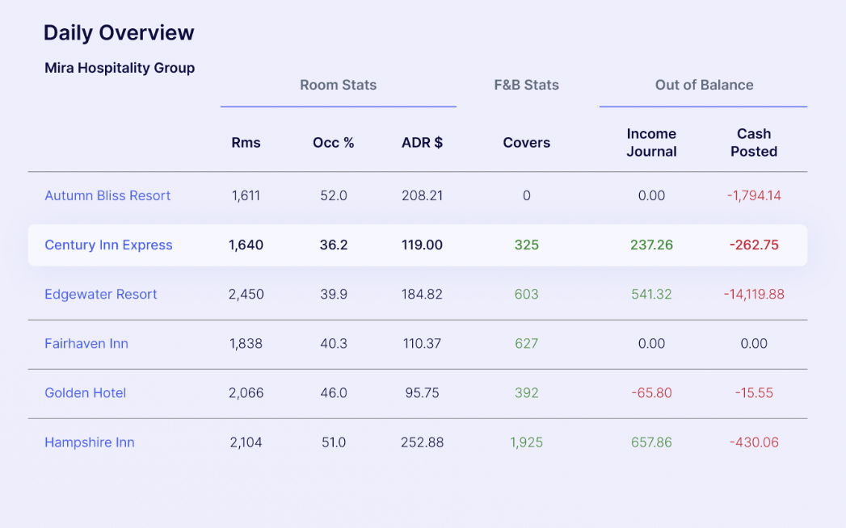Image resolution: width=846 pixels, height=528 pixels.
Task: Open the Autumn Bliss Resort link
Action: [x=107, y=195]
